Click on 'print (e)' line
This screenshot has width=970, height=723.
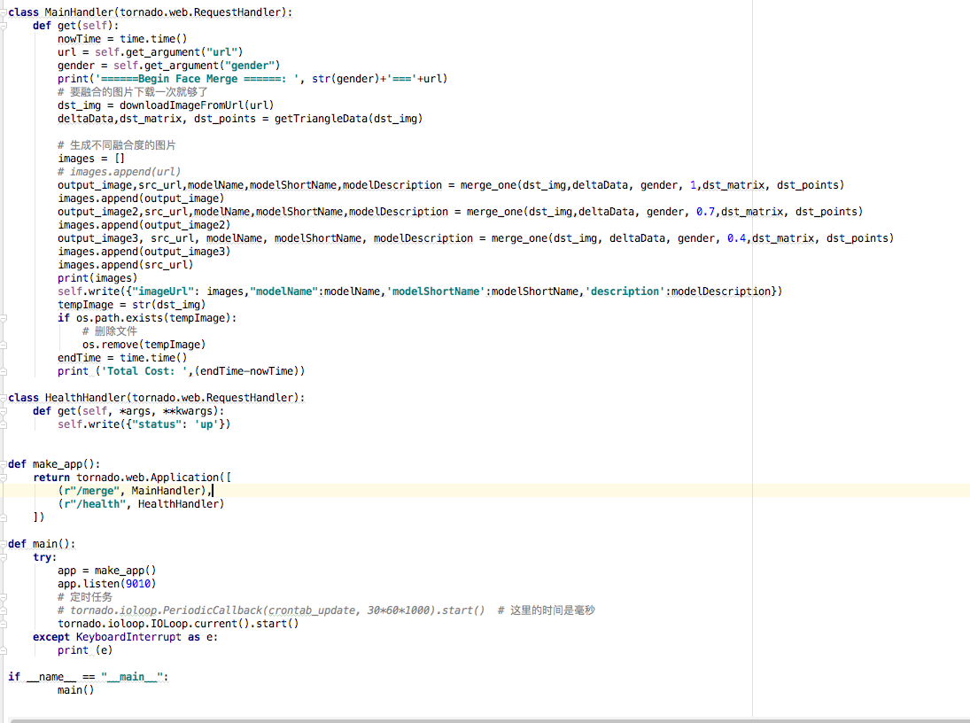(x=85, y=650)
